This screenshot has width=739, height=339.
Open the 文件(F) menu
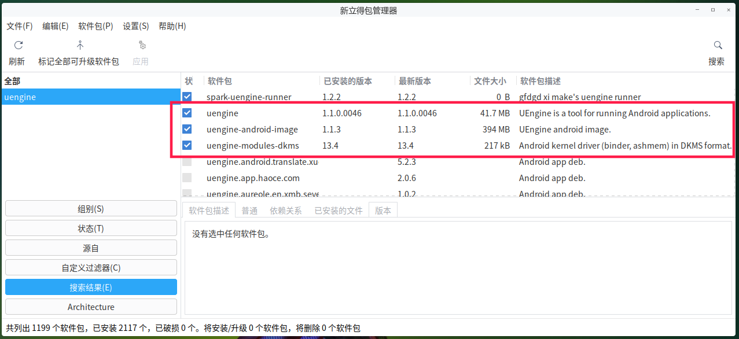click(20, 26)
